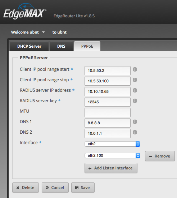Click info icon next to DNS 1

click(x=135, y=122)
